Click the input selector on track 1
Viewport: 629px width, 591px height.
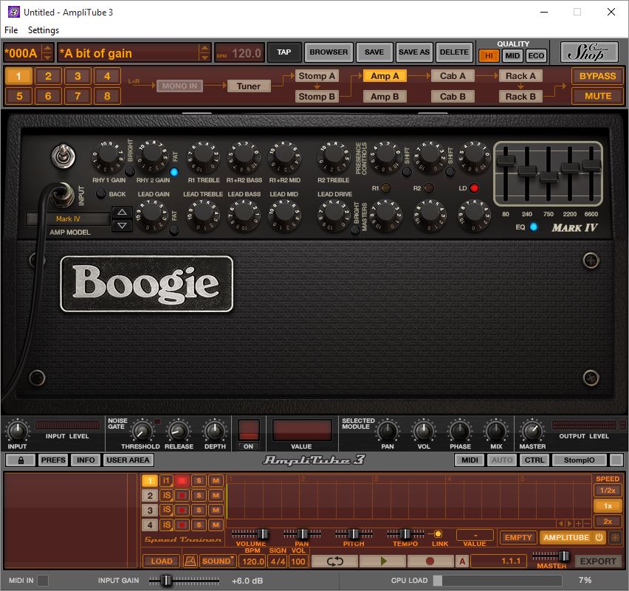166,480
